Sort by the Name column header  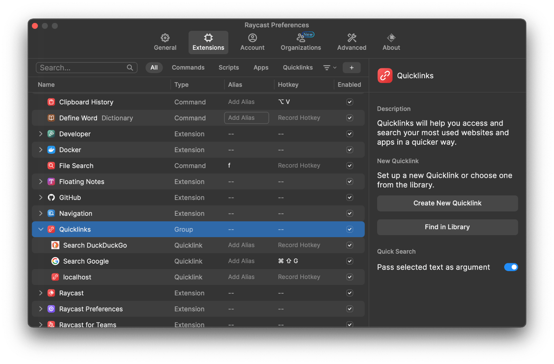[x=46, y=85]
